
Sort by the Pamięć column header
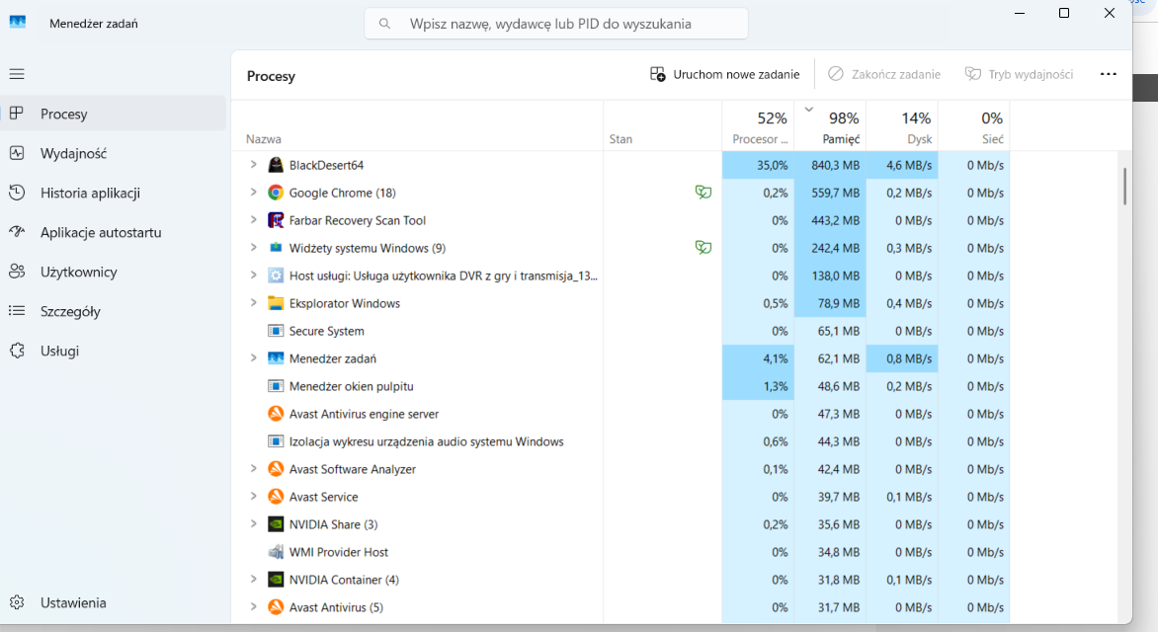[830, 126]
